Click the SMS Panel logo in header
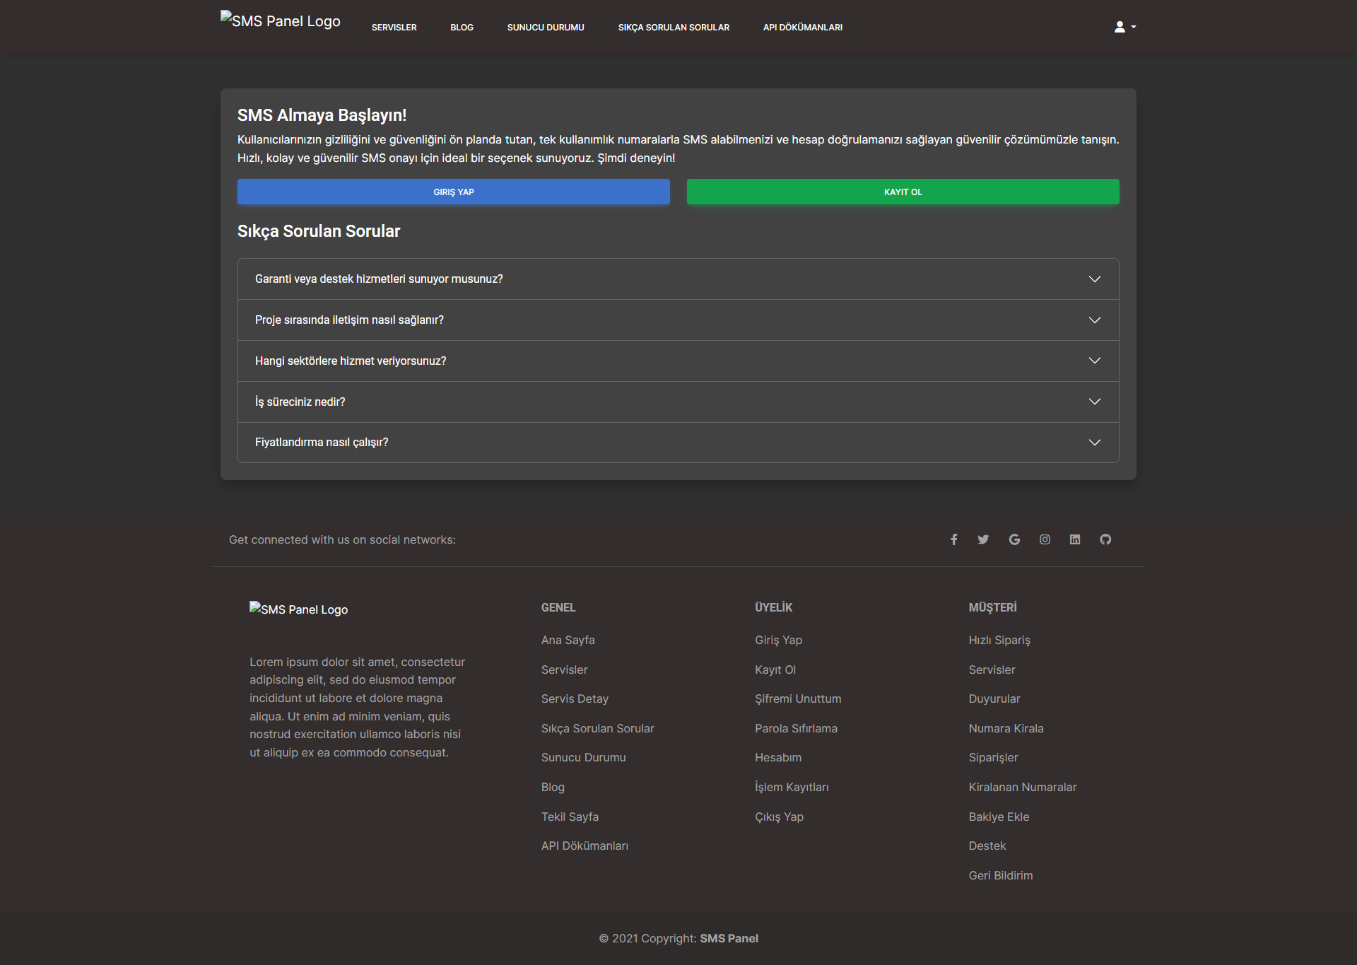 coord(281,21)
